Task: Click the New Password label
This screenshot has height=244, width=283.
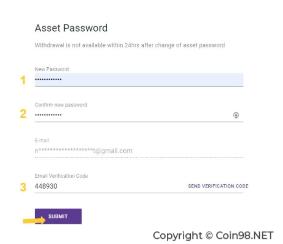Action: click(x=52, y=69)
